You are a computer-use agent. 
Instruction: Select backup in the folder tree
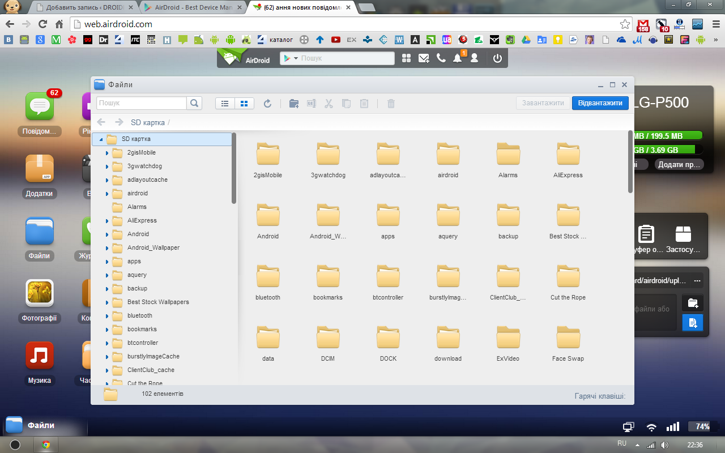coord(137,288)
